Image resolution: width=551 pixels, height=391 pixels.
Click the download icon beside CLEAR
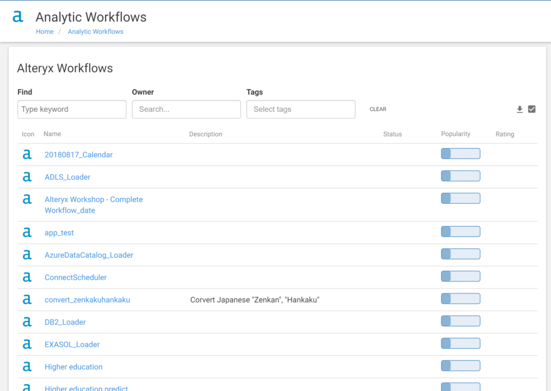coord(520,109)
